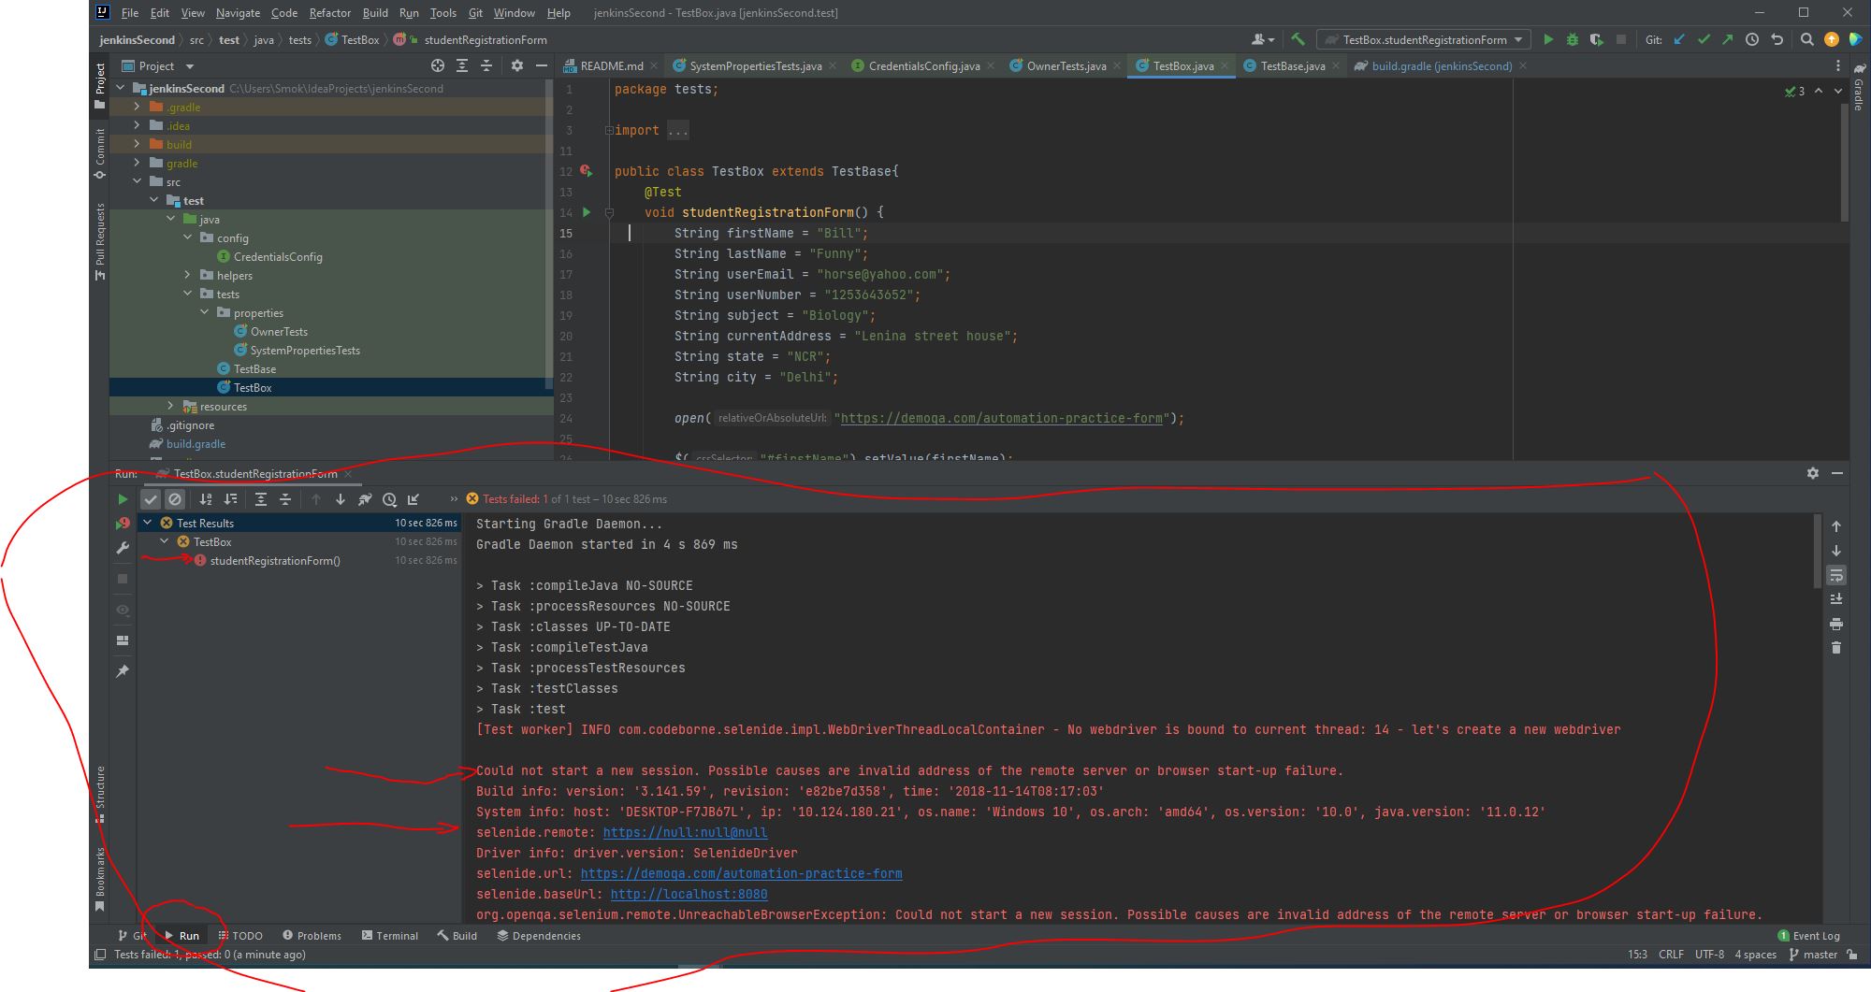The image size is (1871, 992).
Task: Run with Coverage from the top toolbar
Action: pyautogui.click(x=1597, y=39)
